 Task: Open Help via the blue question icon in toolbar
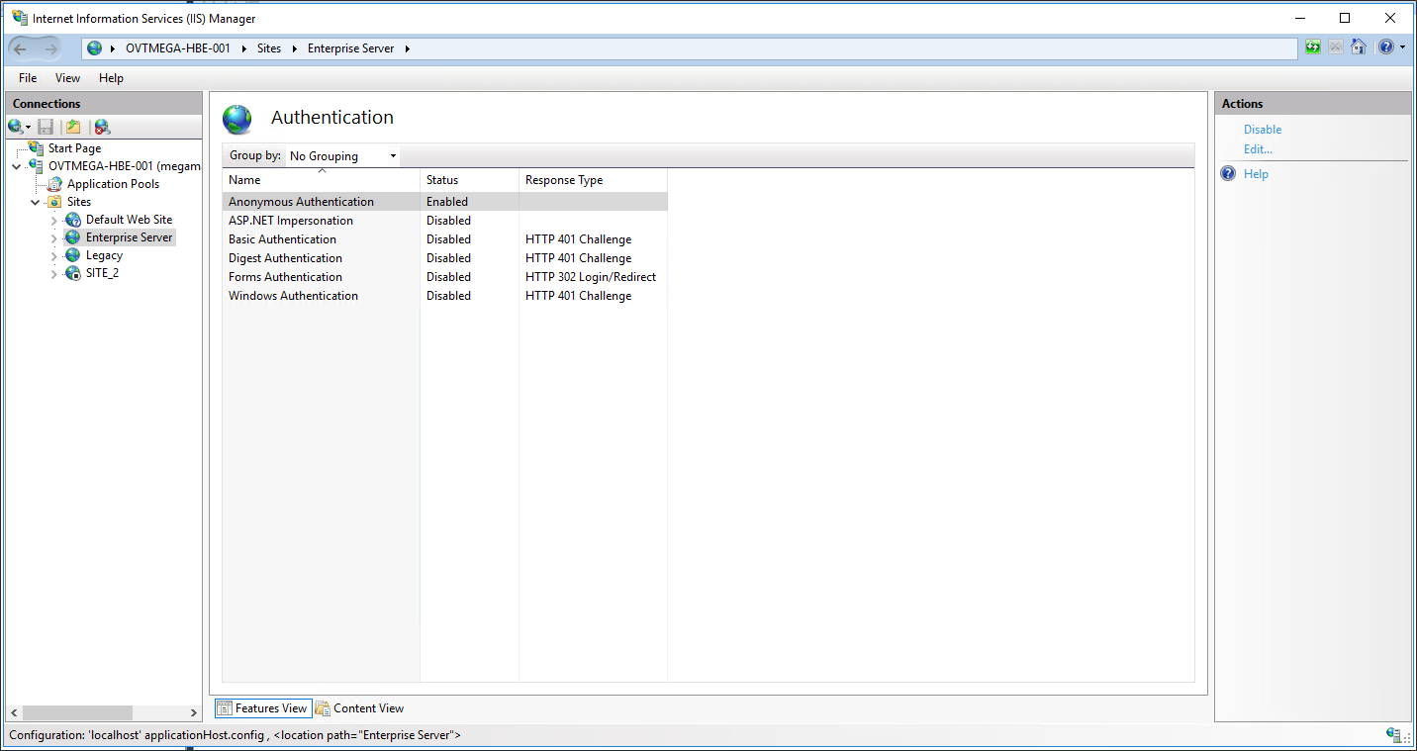(x=1386, y=47)
